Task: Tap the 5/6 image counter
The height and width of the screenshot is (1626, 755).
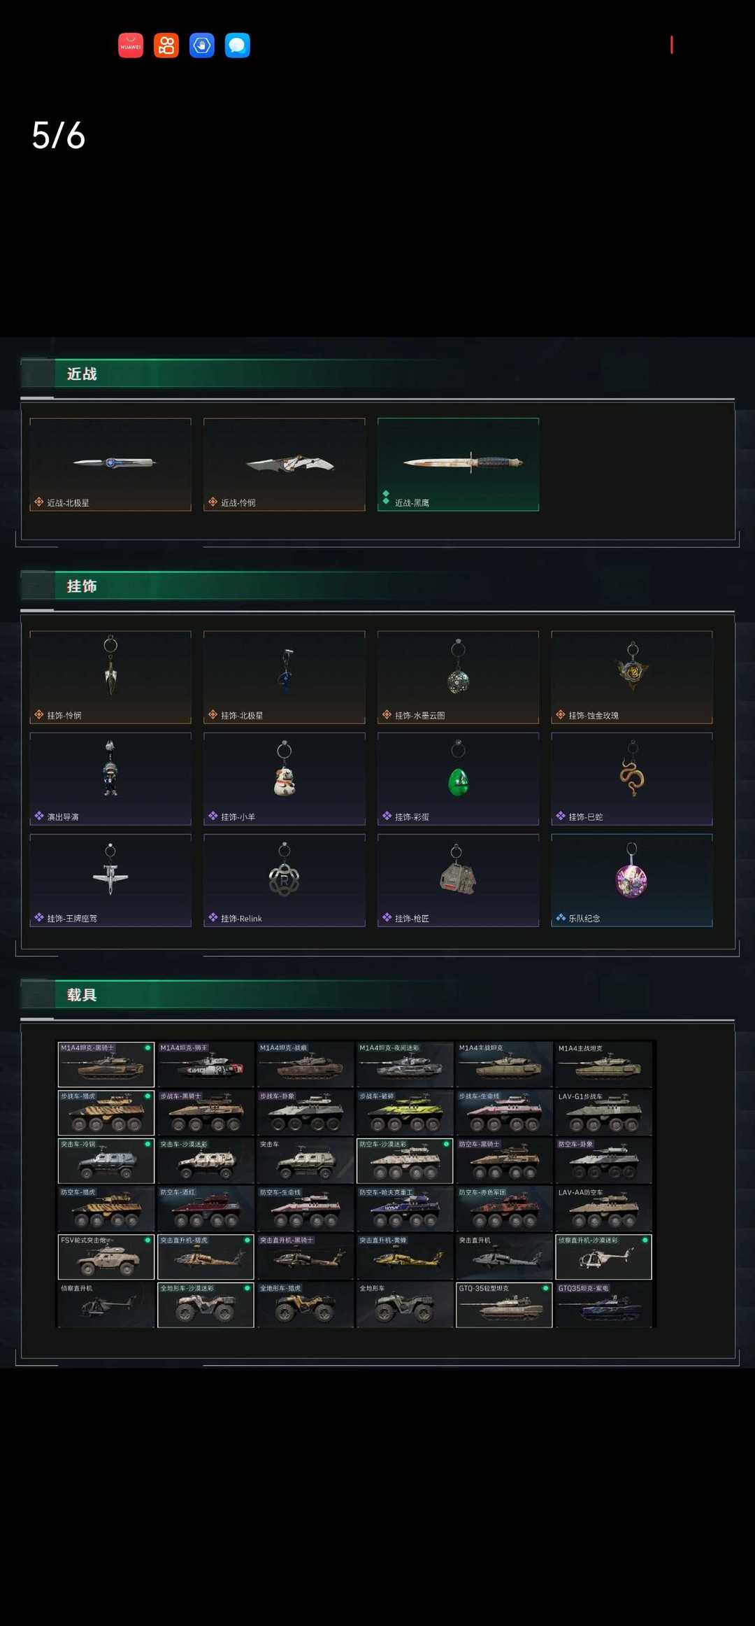Action: pos(59,135)
